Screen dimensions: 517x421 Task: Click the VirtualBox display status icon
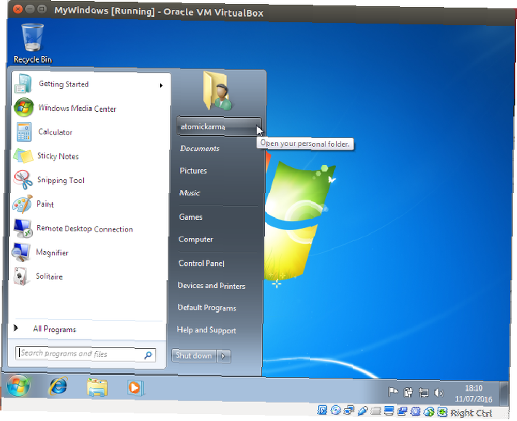(x=389, y=411)
